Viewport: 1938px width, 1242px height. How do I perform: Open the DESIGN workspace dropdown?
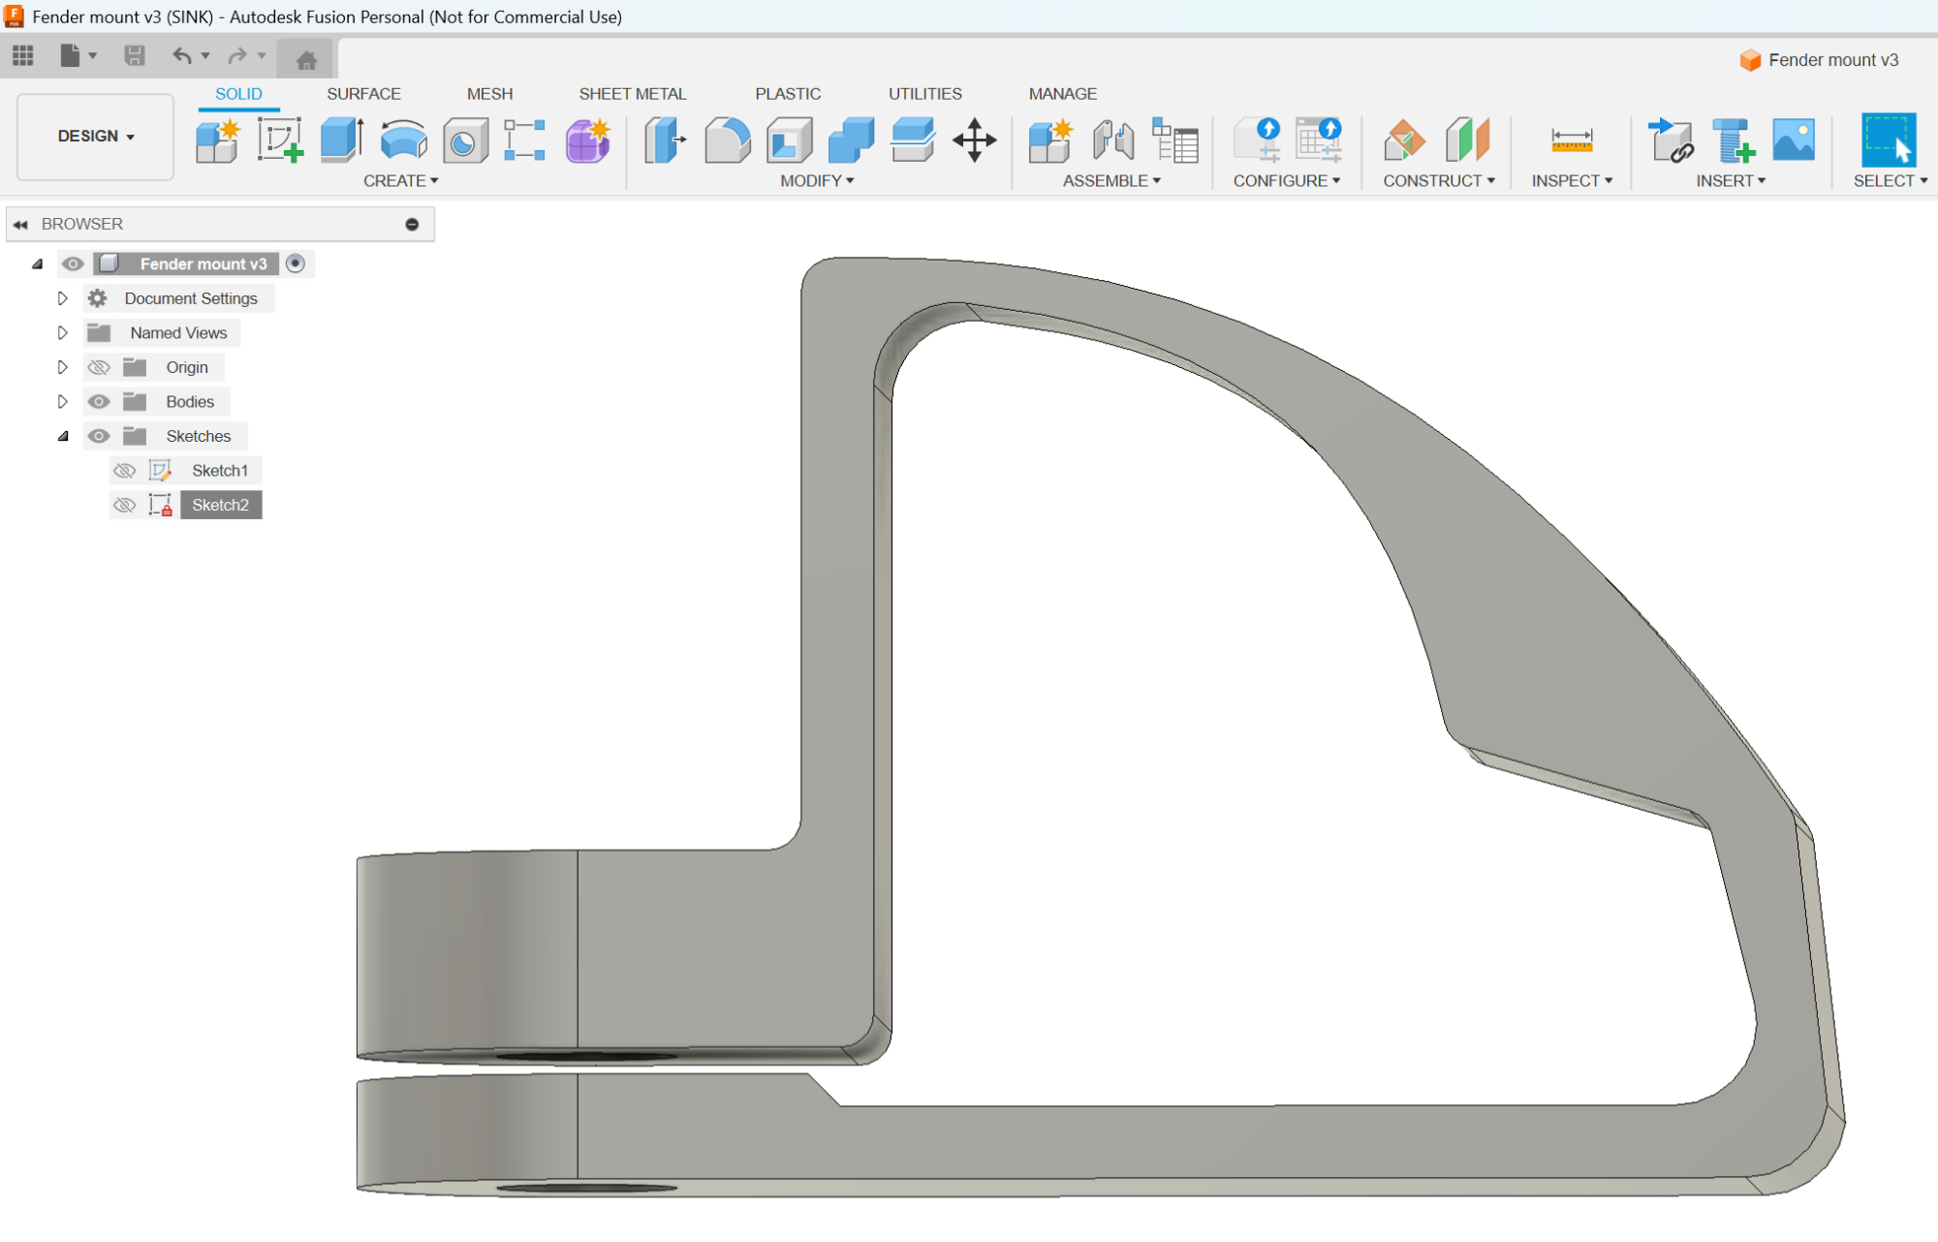(95, 137)
